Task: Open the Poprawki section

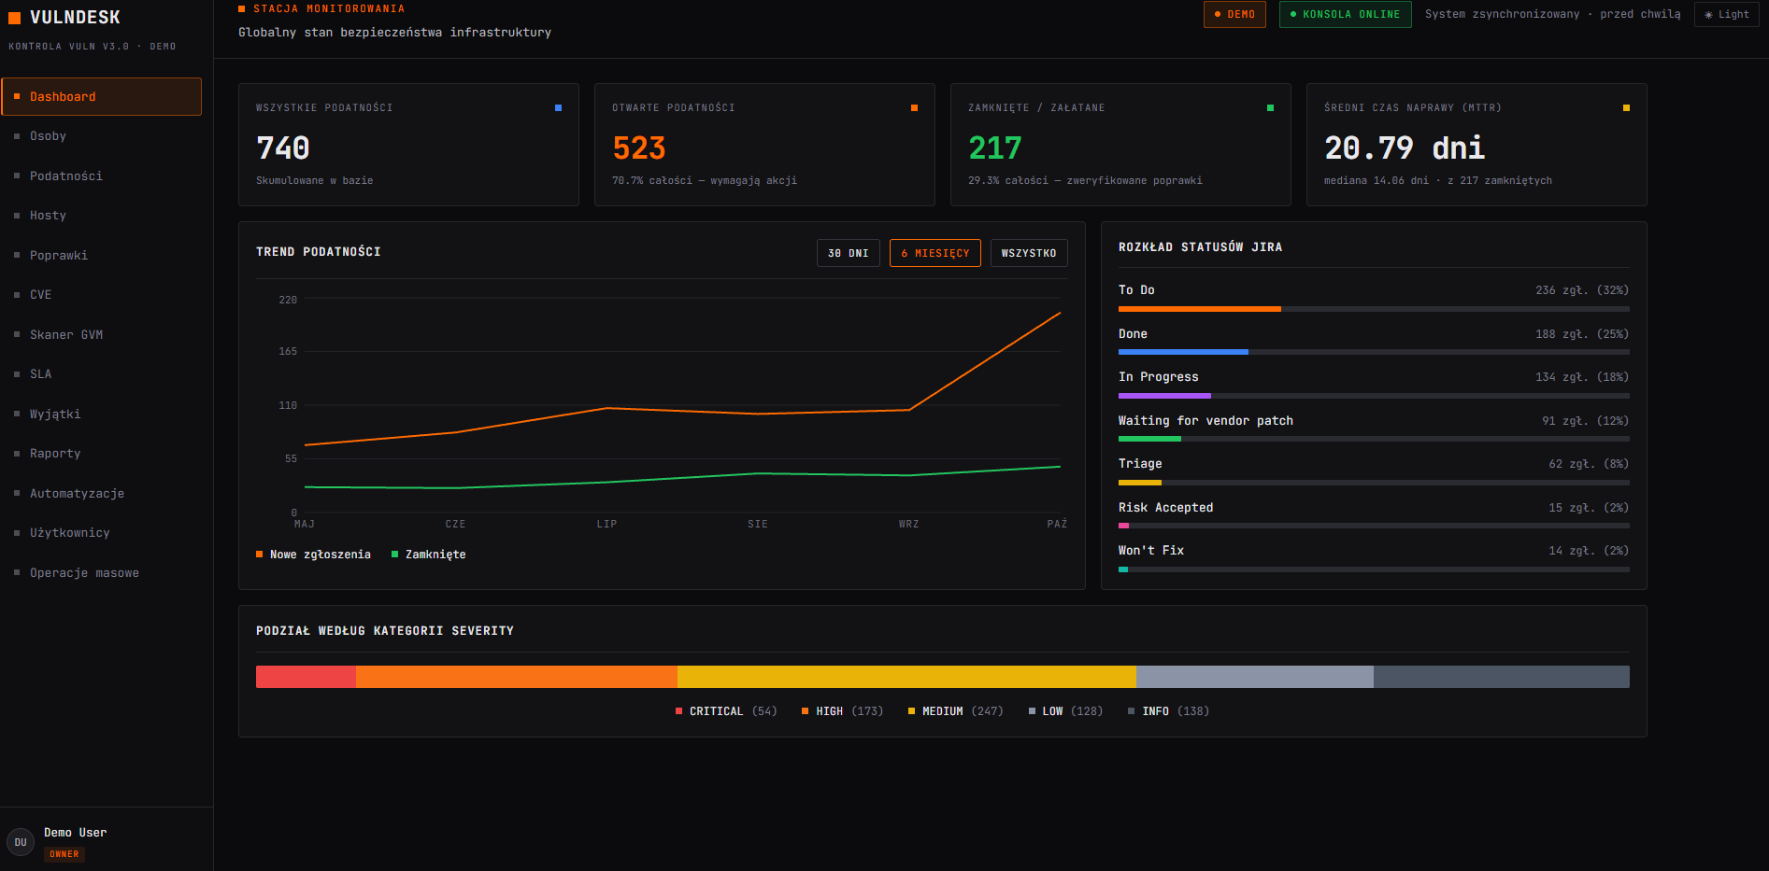Action: click(102, 256)
